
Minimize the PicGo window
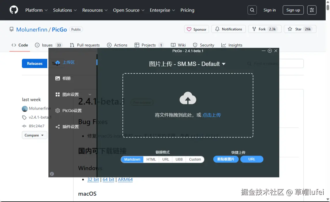(263, 51)
